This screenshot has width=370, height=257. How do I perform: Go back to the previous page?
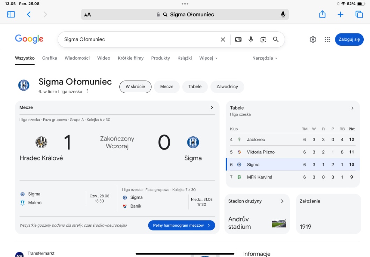(x=29, y=14)
